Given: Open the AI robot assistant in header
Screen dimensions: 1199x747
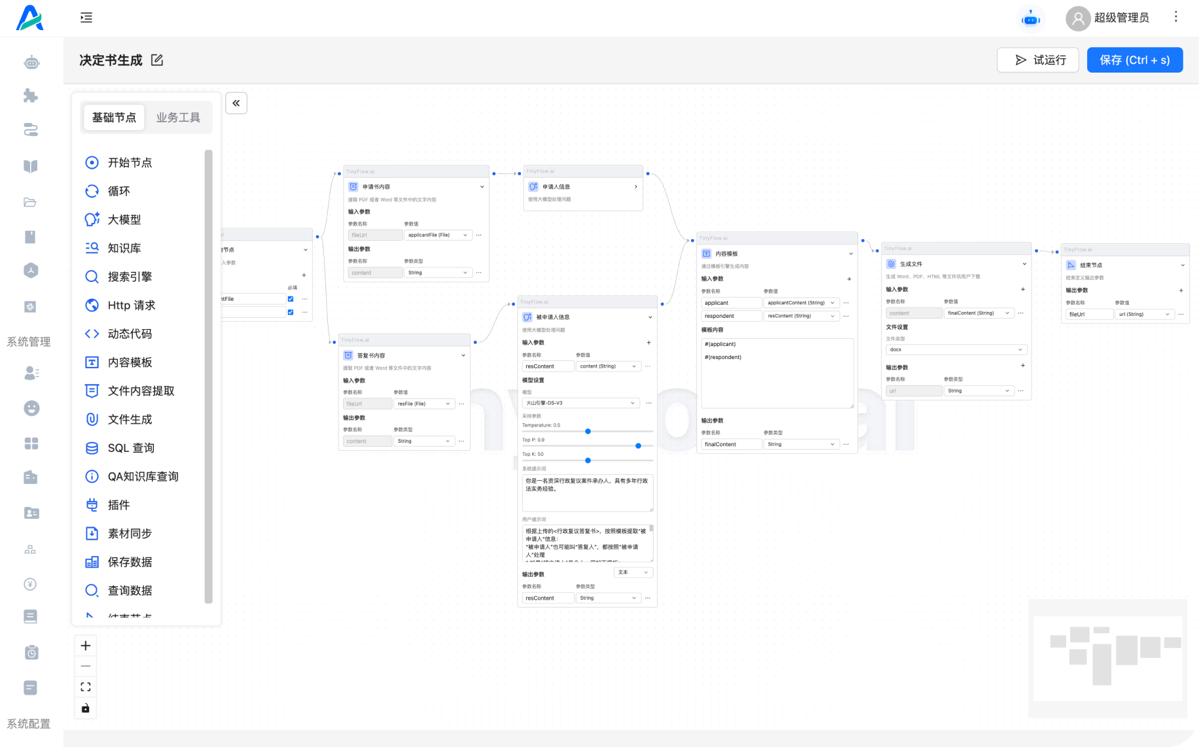Looking at the screenshot, I should 1030,19.
